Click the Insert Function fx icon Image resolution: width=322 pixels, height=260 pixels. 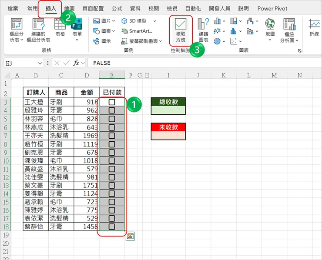coord(76,63)
